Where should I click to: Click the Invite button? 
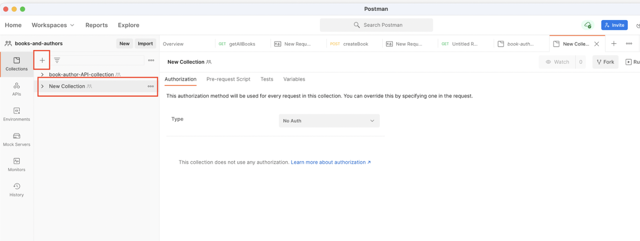[615, 25]
